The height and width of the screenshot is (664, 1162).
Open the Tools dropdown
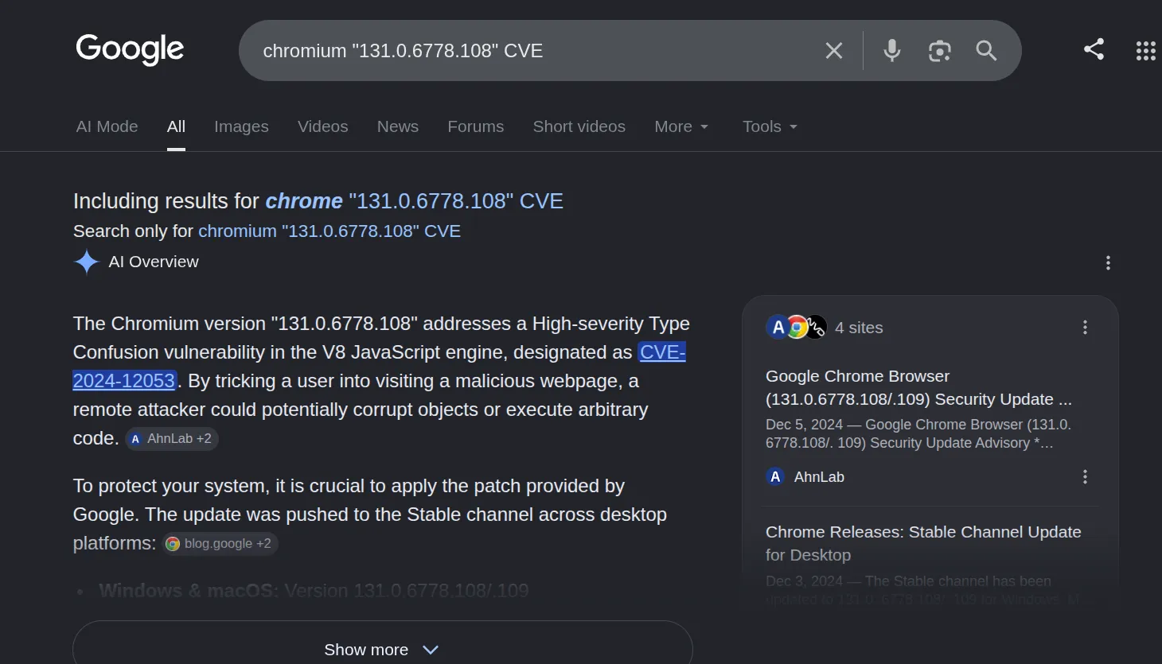(x=770, y=126)
